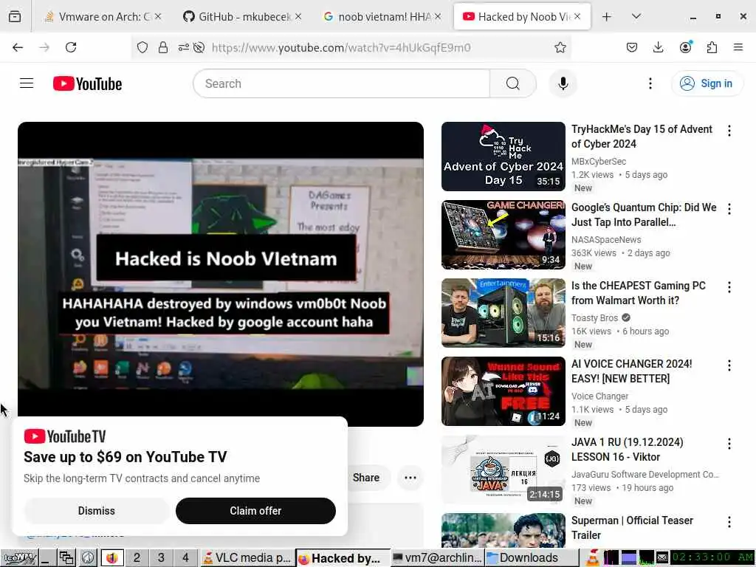Expand the list all tabs dropdown
The width and height of the screenshot is (756, 567).
[636, 17]
